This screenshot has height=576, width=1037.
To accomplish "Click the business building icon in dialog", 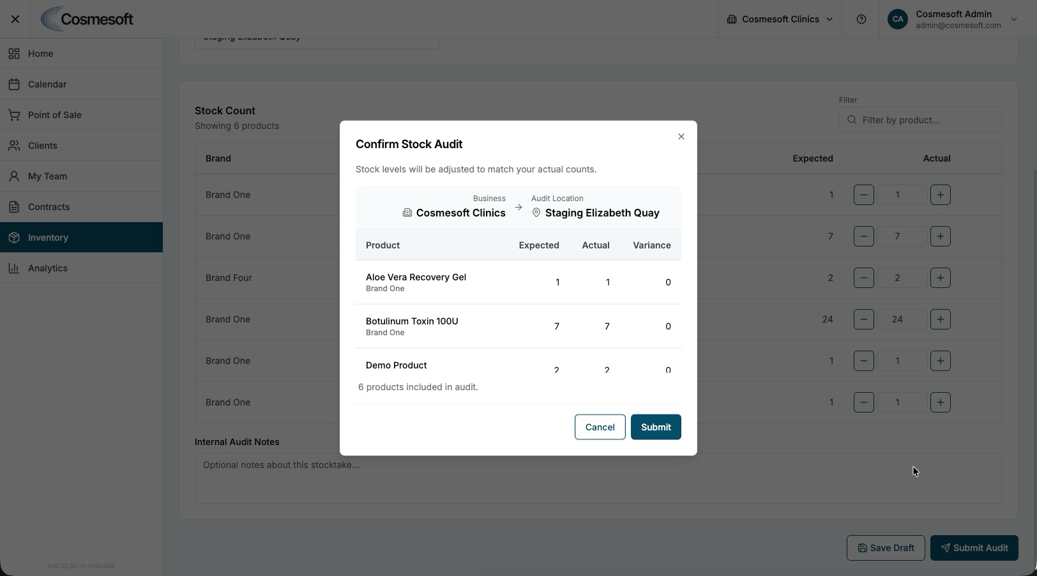I will [407, 213].
